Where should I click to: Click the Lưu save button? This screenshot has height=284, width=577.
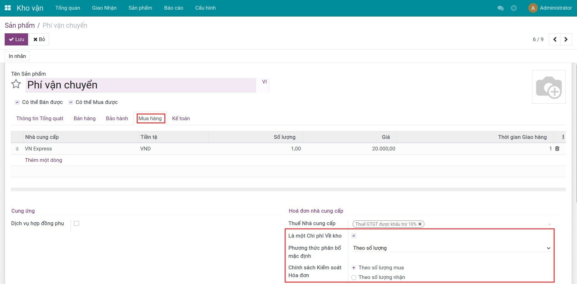[x=16, y=40]
